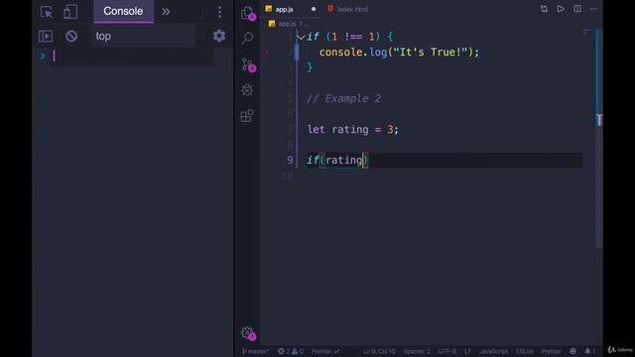Click right Prettier status item

pos(552,351)
